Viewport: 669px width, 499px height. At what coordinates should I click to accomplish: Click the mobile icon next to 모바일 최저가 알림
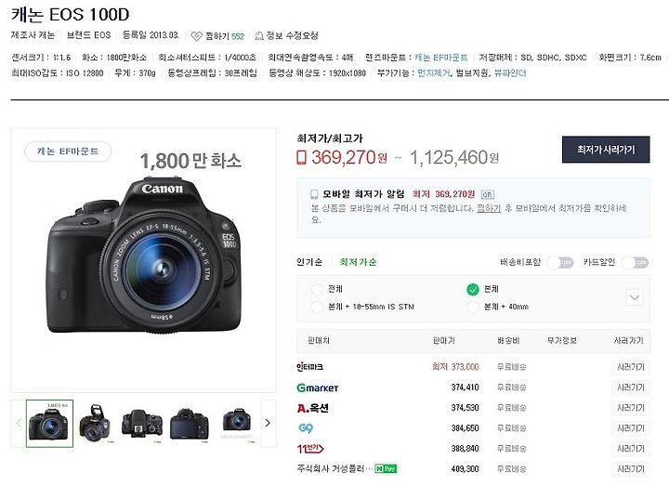314,194
